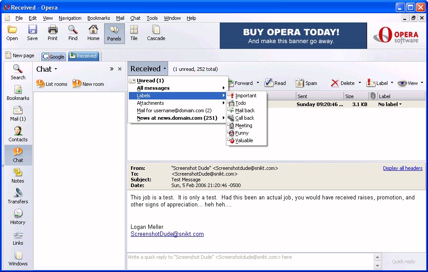Screen dimensions: 428x272
Task: Open the Bookmarks menu
Action: pyautogui.click(x=98, y=18)
